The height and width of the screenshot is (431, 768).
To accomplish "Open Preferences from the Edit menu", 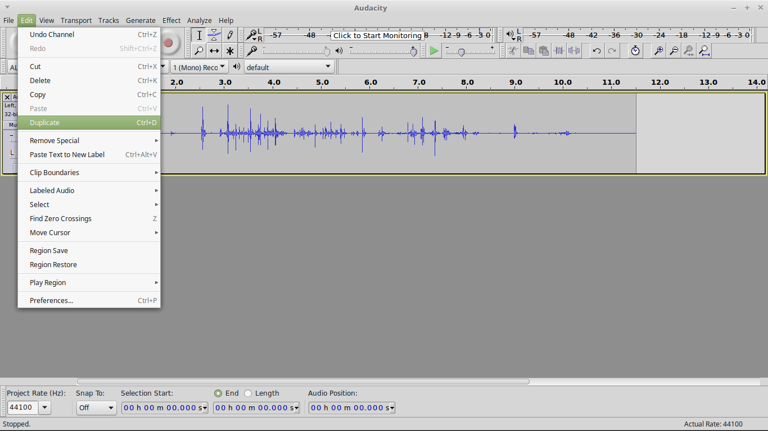I will (x=89, y=300).
